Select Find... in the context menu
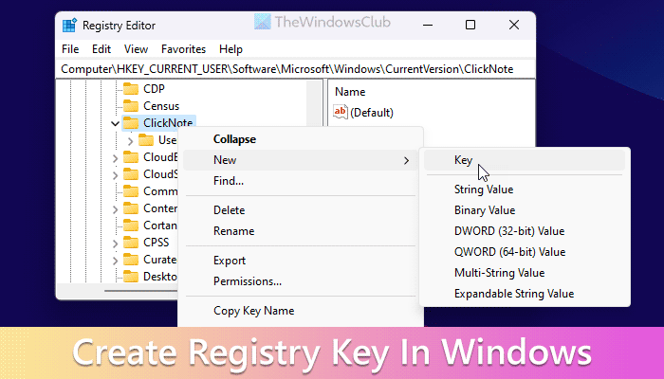 pyautogui.click(x=301, y=181)
